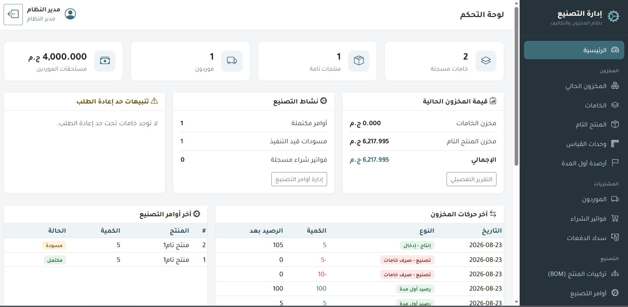Screen dimensions: 628x307
Task: Open تركيبات المنتج (BOM) menu item
Action: pos(574,274)
